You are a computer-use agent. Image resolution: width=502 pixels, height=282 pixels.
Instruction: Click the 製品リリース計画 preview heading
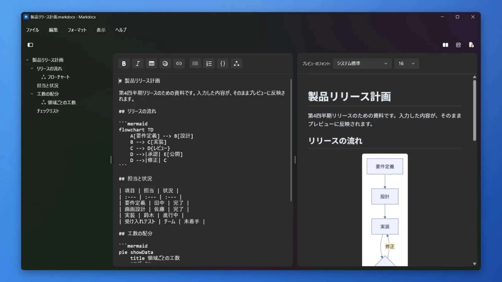click(x=349, y=97)
